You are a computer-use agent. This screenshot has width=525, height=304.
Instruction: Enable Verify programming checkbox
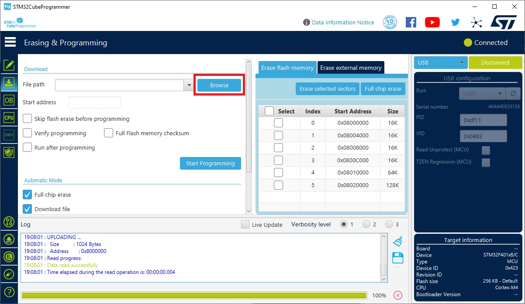click(x=28, y=133)
